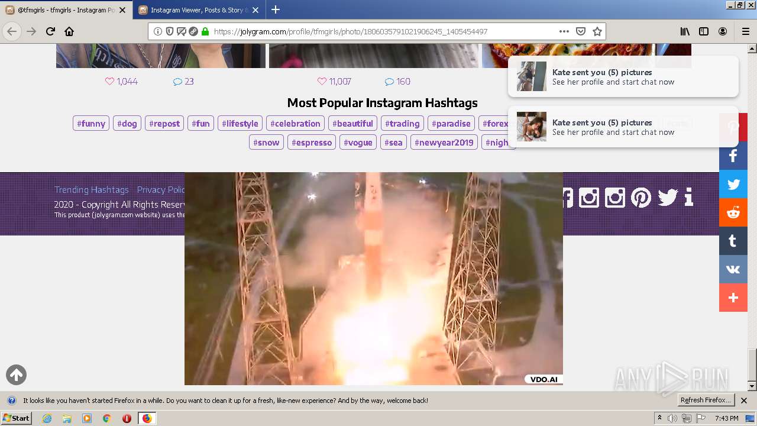Share via the VK side button

tap(733, 269)
